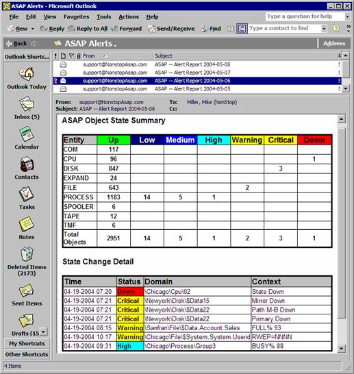Open the help question dropdown arrow
Screen dimensions: 354x374
(347, 16)
